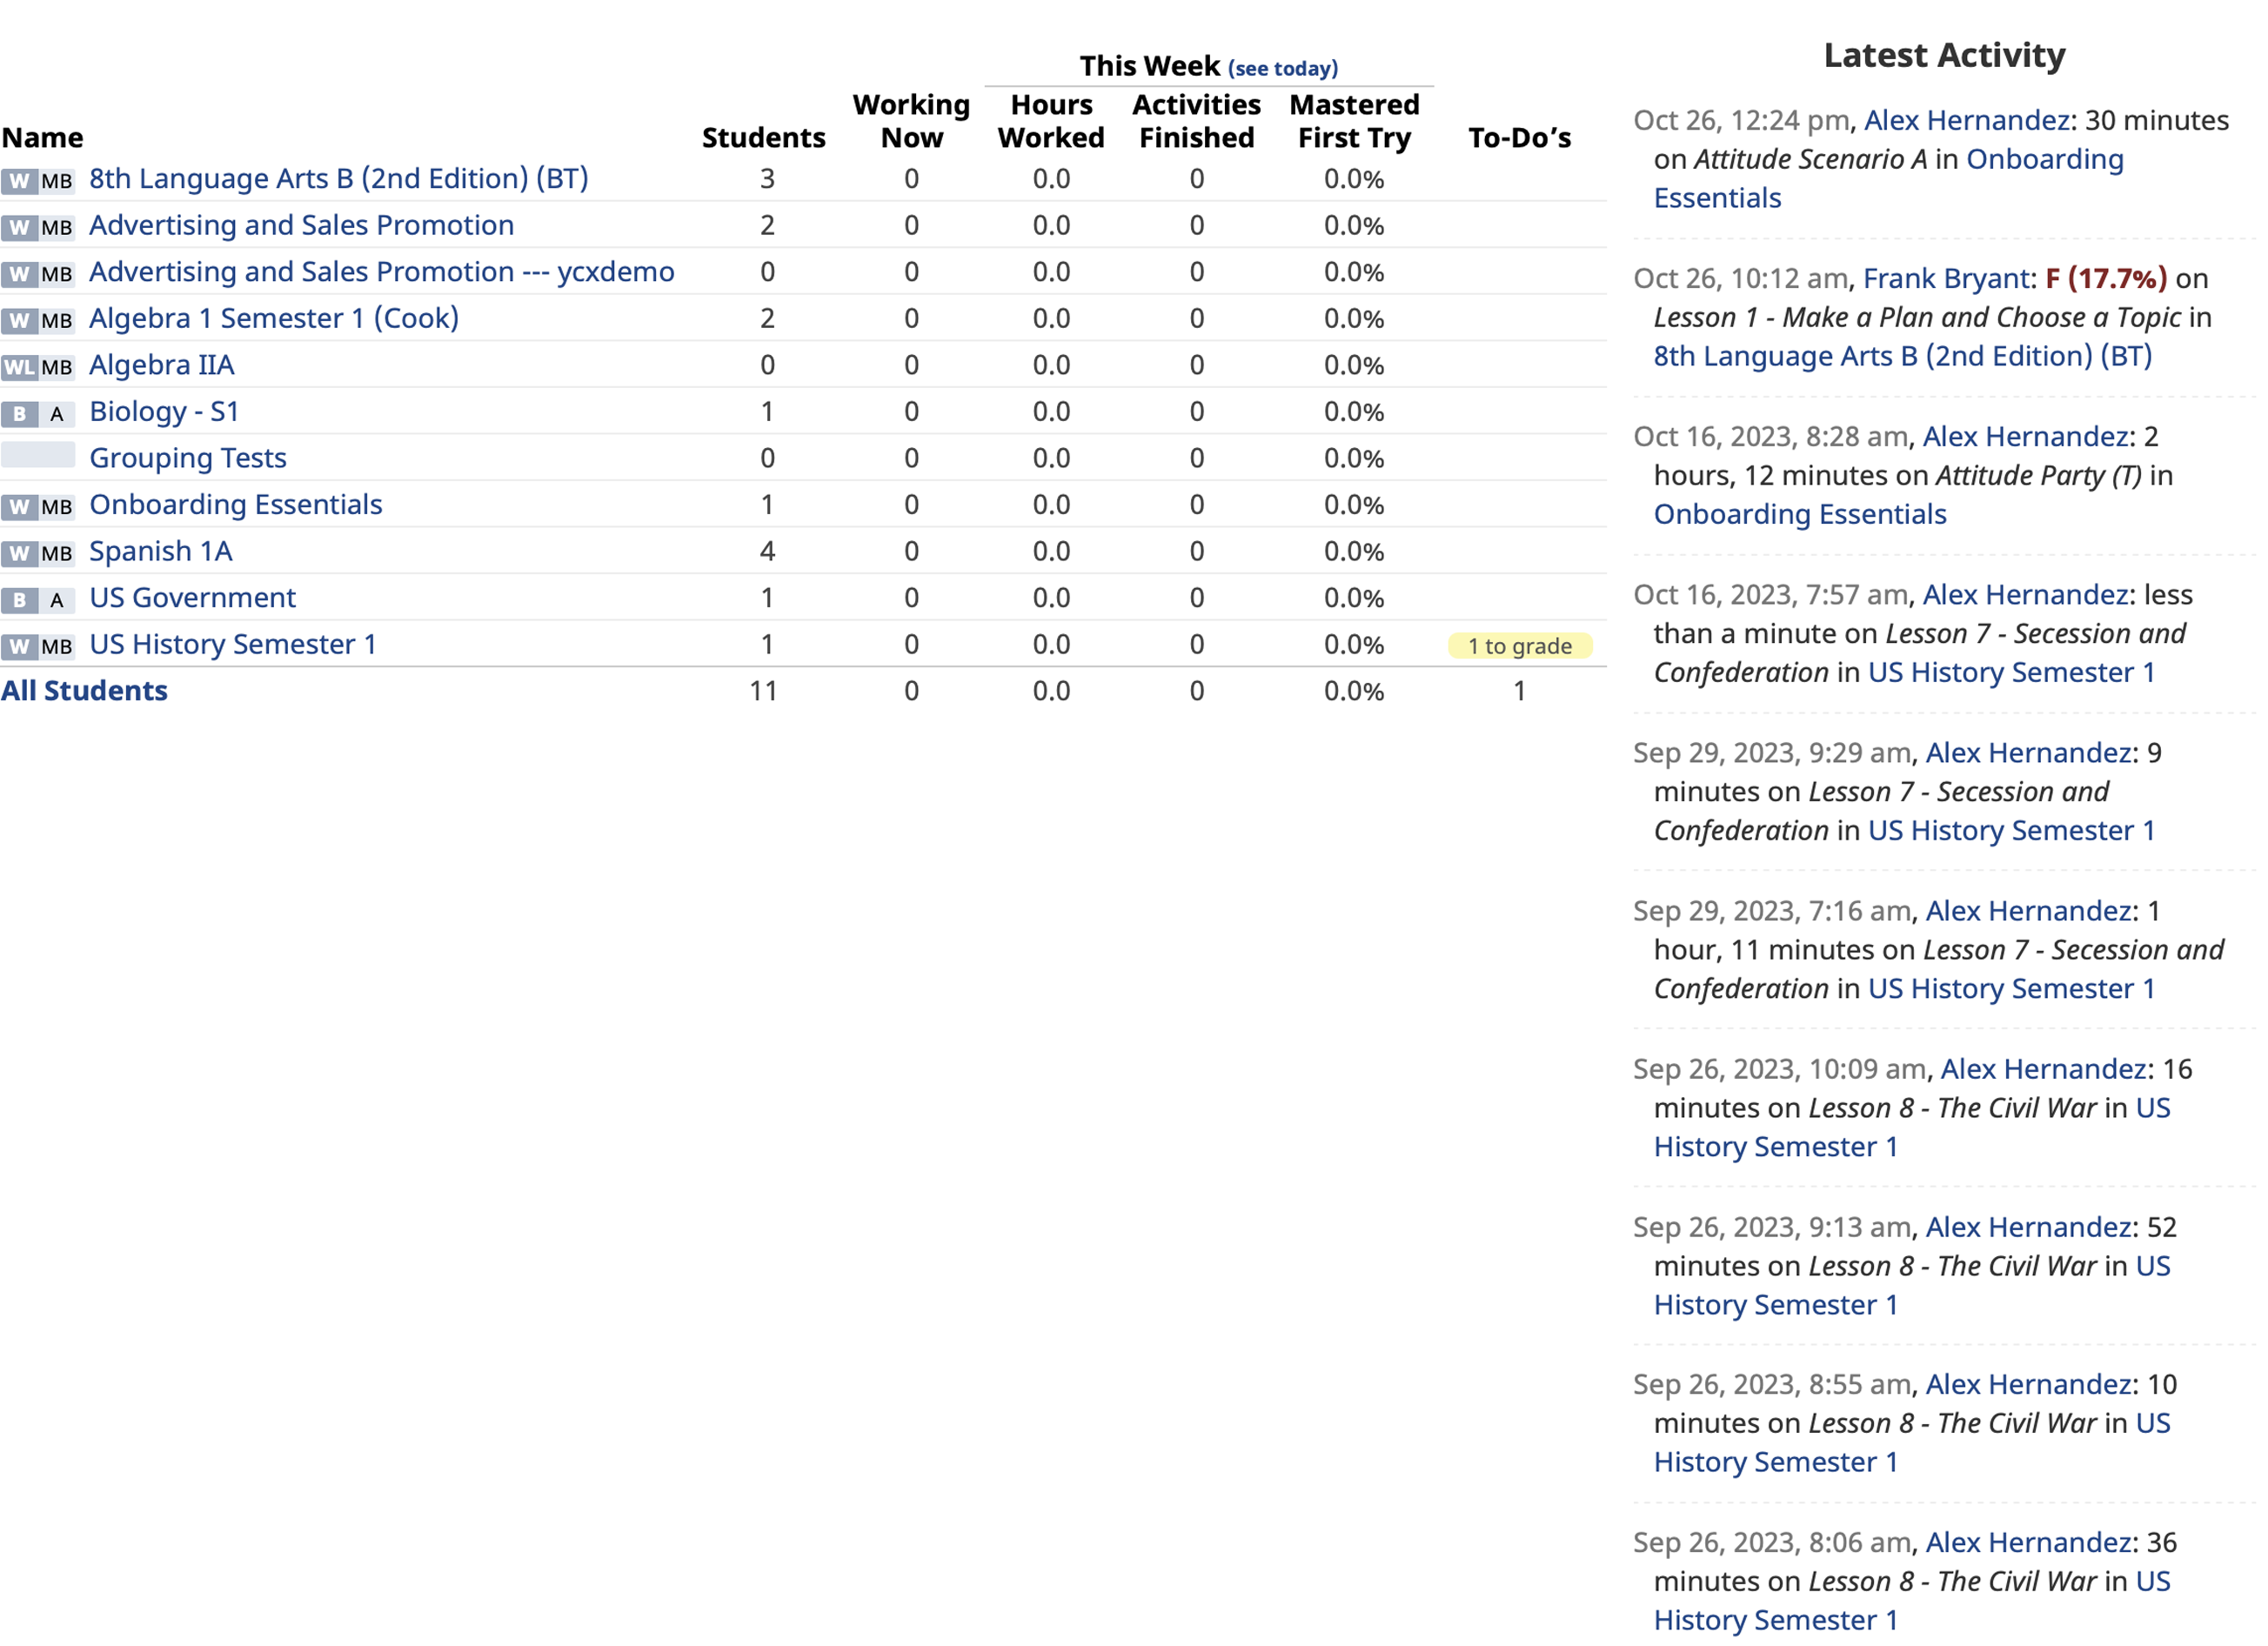Screen dimensions: 2268x1646
Task: Open Onboarding Essentials course in the table
Action: click(236, 505)
